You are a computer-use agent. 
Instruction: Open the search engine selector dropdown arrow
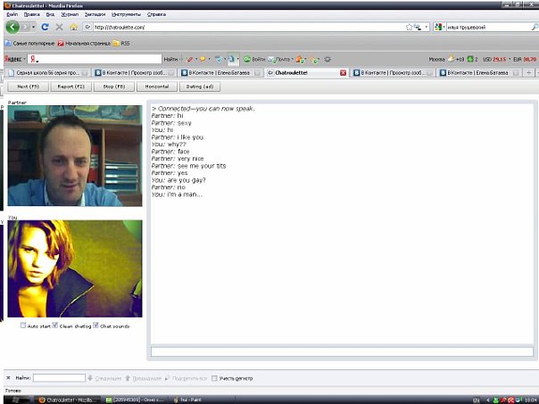444,27
